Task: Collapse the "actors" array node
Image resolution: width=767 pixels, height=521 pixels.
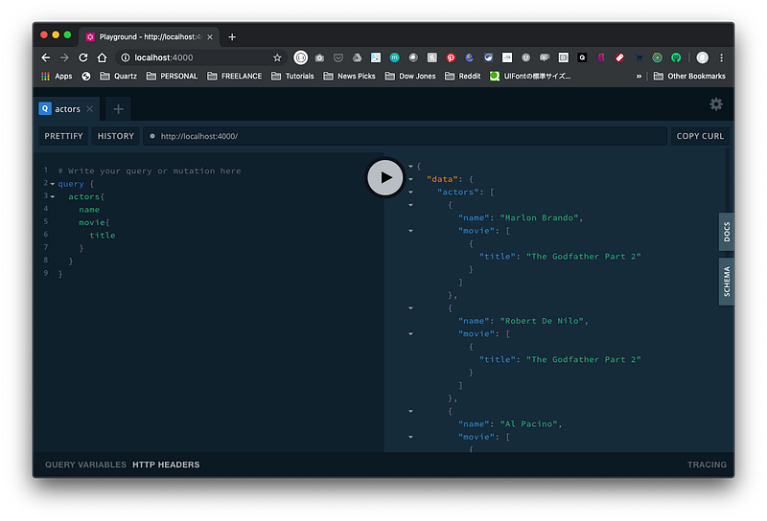Action: [411, 193]
